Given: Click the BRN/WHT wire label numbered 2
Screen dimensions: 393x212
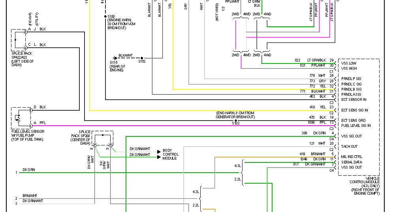Looking at the screenshot, I should point(30,196).
